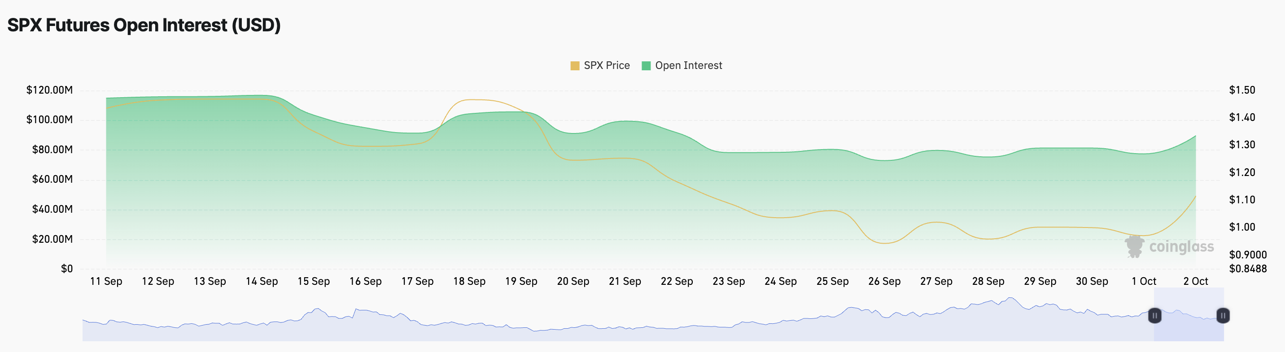Click the '$40.00M' left axis value
Screen dimensions: 1285x352
coord(52,209)
